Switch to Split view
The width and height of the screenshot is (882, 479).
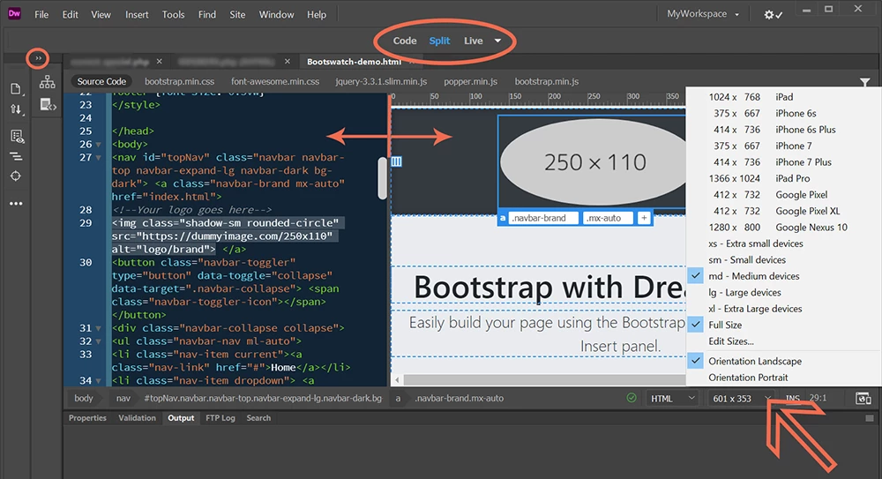pos(439,41)
